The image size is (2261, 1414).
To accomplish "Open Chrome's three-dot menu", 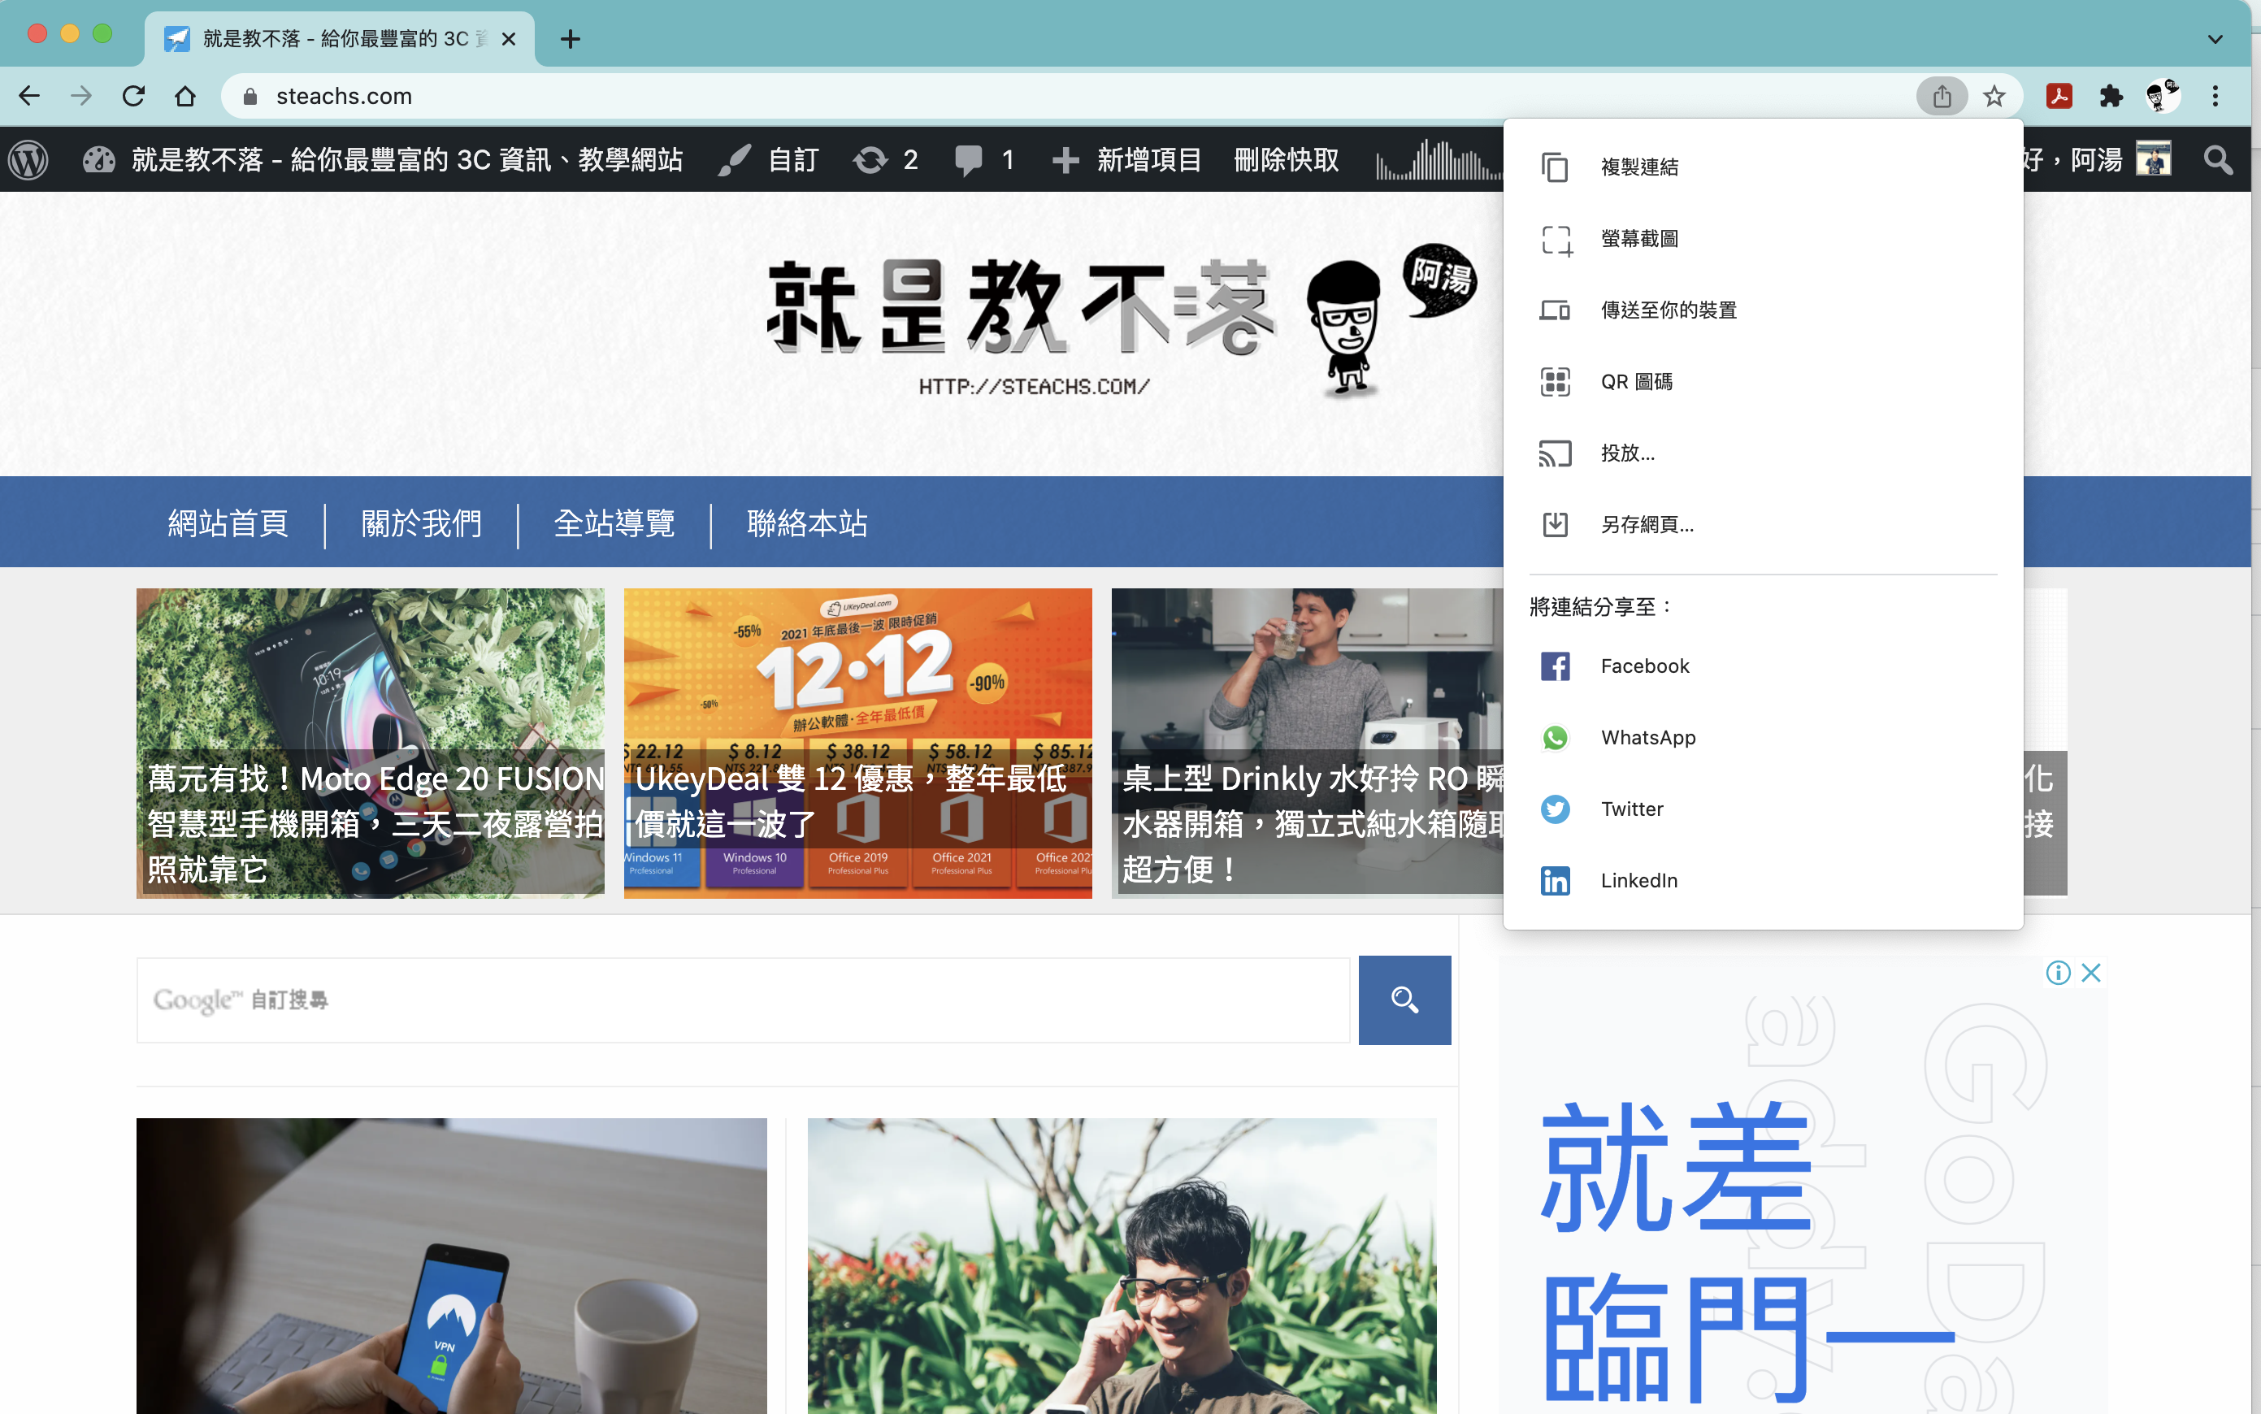I will [2214, 95].
